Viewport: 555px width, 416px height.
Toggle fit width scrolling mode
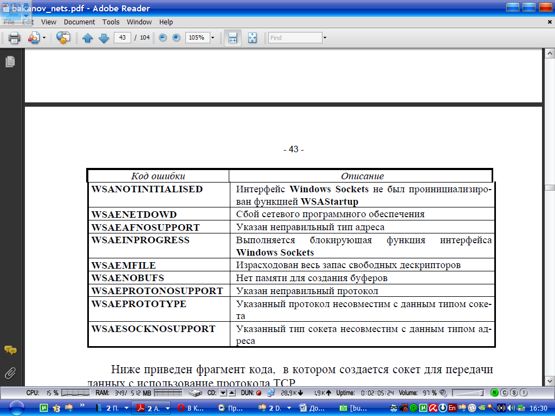pos(233,37)
